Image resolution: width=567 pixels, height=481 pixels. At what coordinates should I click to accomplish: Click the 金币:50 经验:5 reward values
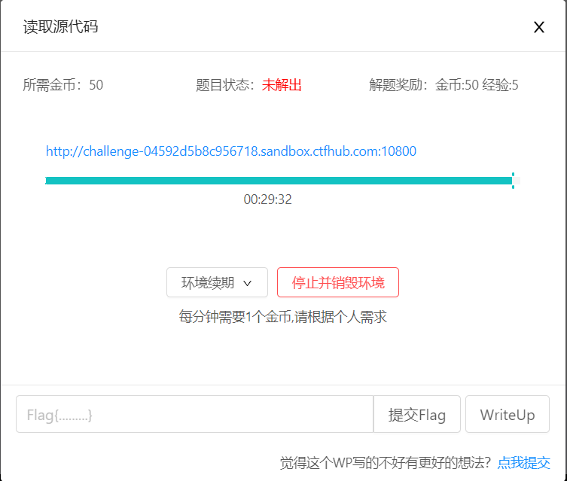click(477, 85)
